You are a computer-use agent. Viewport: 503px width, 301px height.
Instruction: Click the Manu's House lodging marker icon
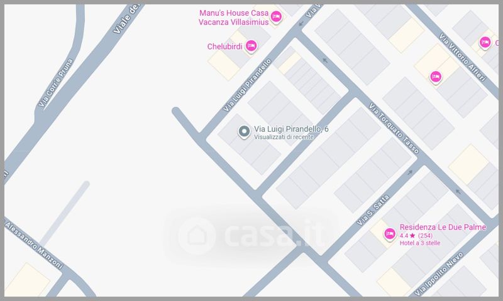(276, 16)
